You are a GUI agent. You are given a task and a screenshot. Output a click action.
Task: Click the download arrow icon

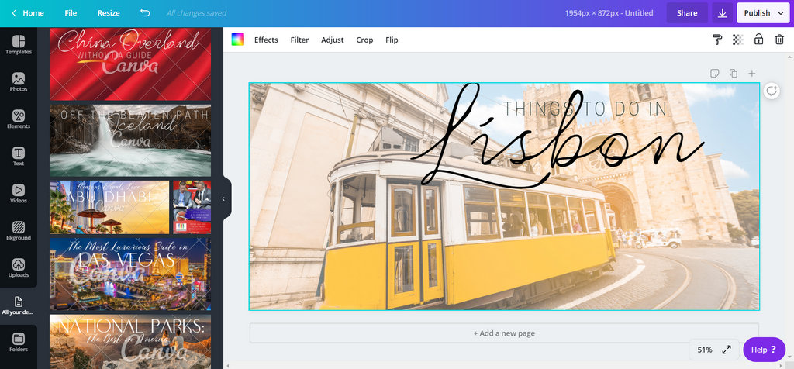(723, 13)
